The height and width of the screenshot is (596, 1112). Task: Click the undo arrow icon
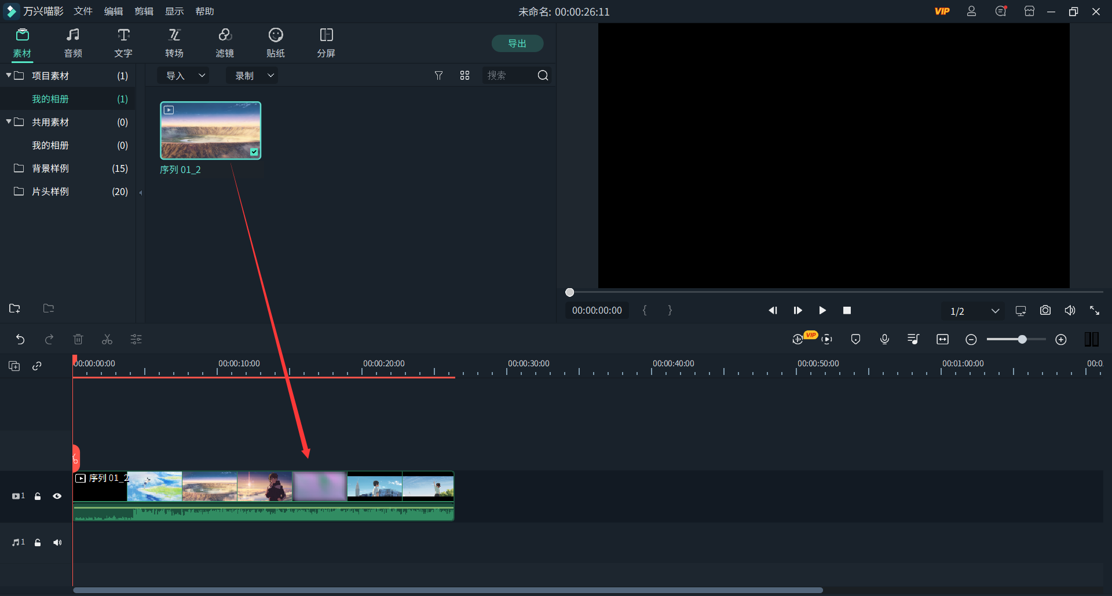coord(20,340)
